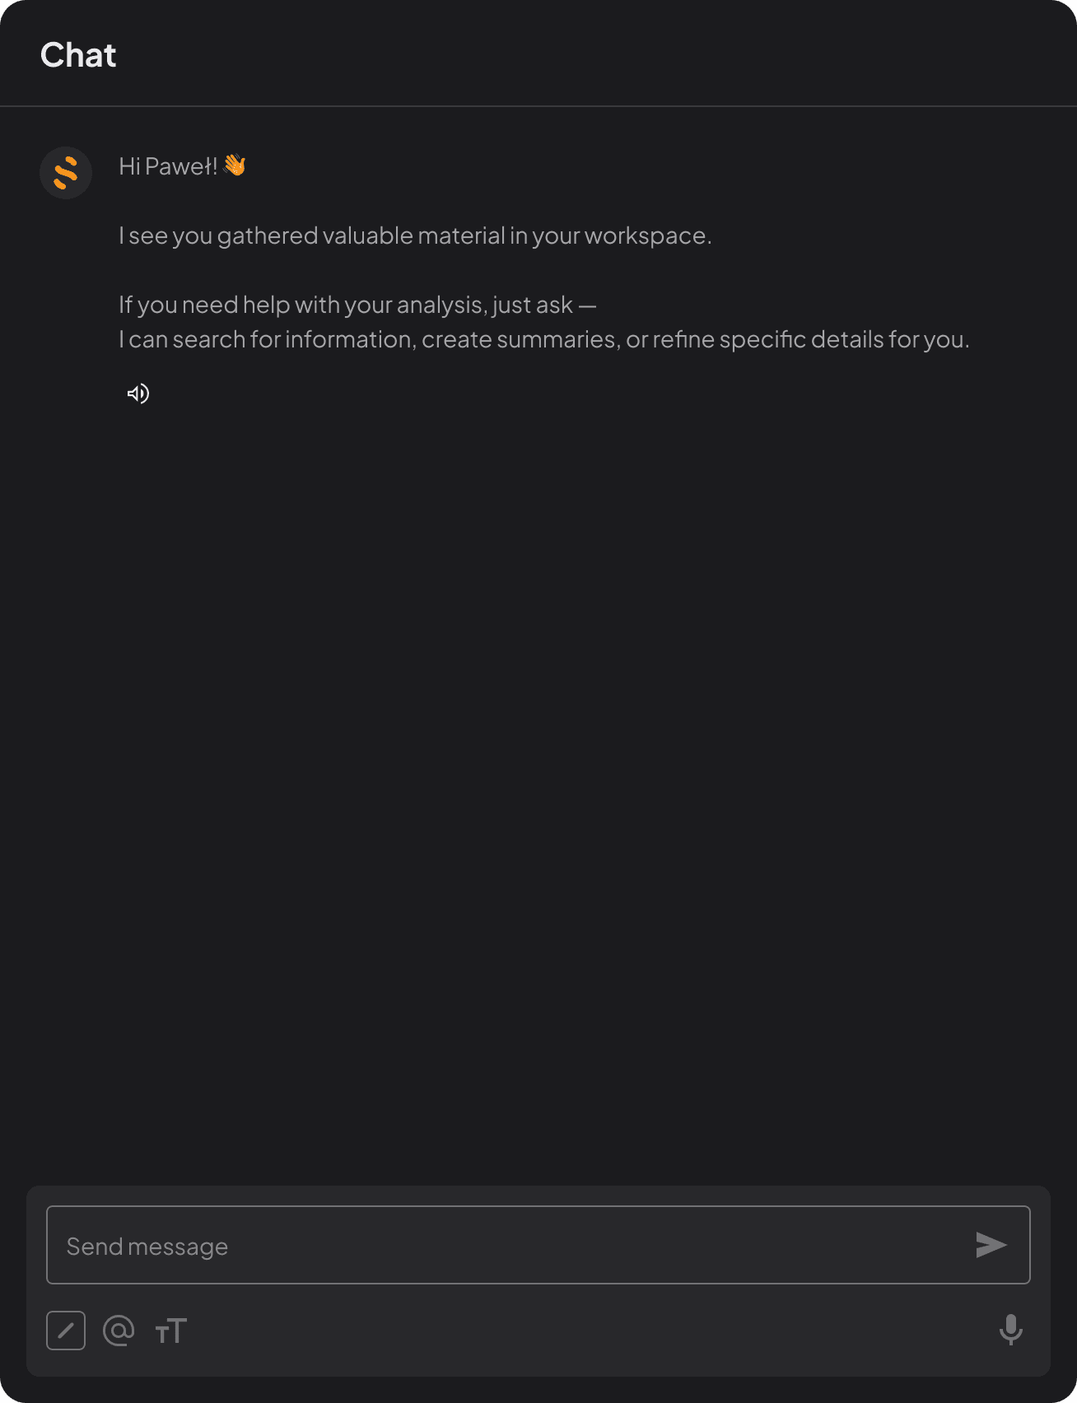
Task: Click the "I can search for information" line
Action: tap(544, 339)
